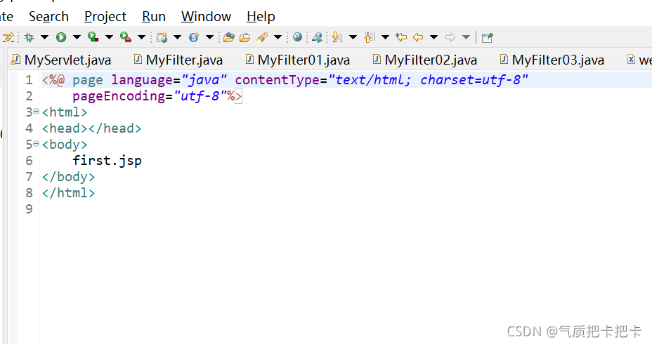Open the Project menu
This screenshot has height=344, width=652.
pyautogui.click(x=105, y=17)
